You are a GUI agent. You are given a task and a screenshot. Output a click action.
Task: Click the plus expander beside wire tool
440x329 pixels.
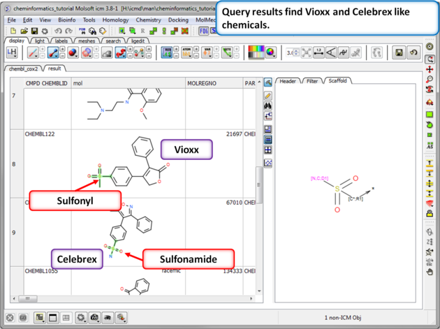43,50
